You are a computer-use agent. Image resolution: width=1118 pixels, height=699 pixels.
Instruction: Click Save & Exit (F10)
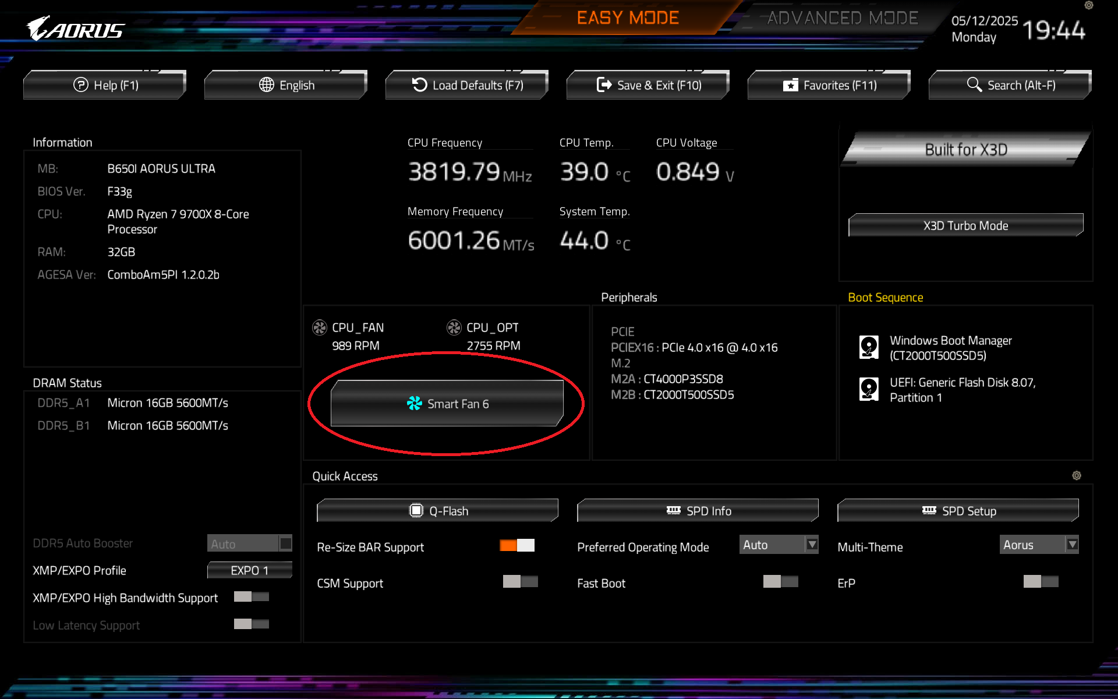click(x=648, y=85)
